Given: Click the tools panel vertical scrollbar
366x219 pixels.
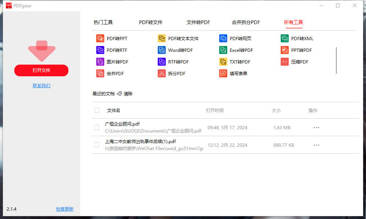Looking at the screenshot, I should [x=336, y=61].
